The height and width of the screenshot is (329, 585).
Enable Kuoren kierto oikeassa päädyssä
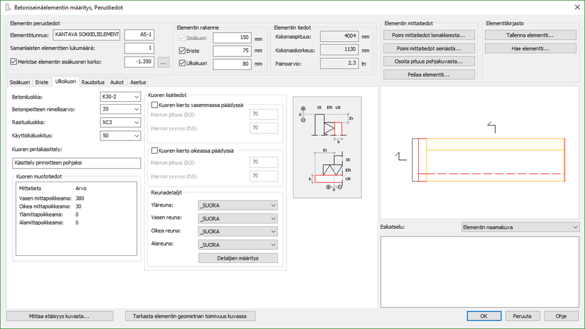coord(155,151)
